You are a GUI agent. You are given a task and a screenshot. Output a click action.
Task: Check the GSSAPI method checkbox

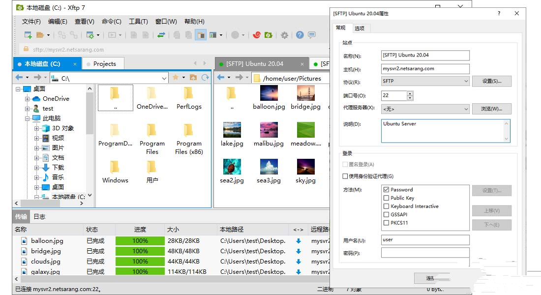387,214
